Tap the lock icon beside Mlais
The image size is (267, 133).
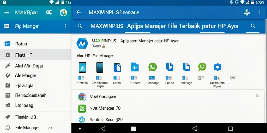coord(104,46)
